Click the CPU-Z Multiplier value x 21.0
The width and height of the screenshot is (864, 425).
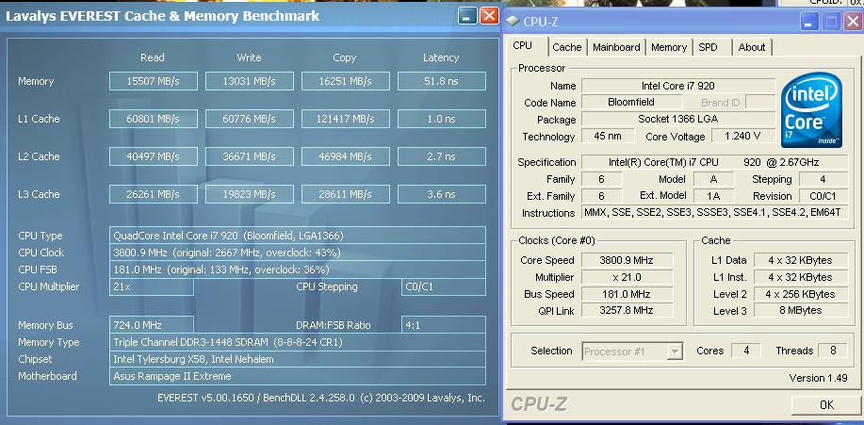(628, 277)
